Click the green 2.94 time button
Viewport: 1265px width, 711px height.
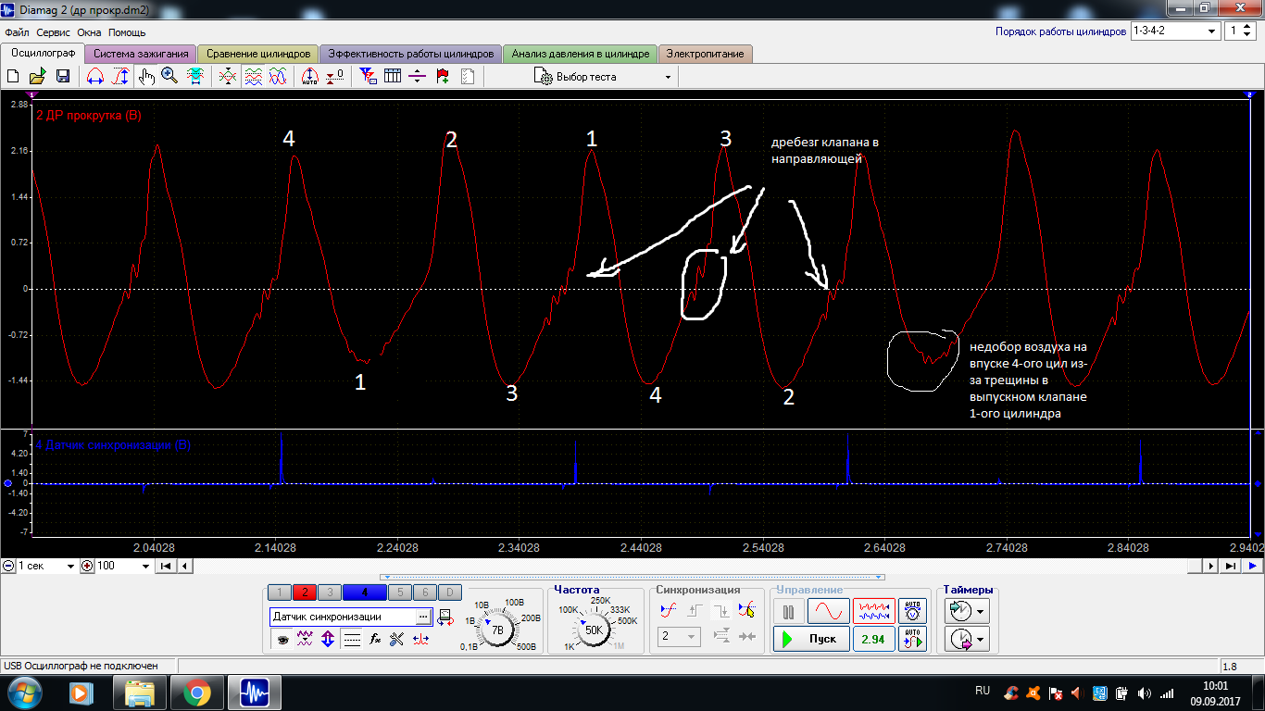click(873, 639)
